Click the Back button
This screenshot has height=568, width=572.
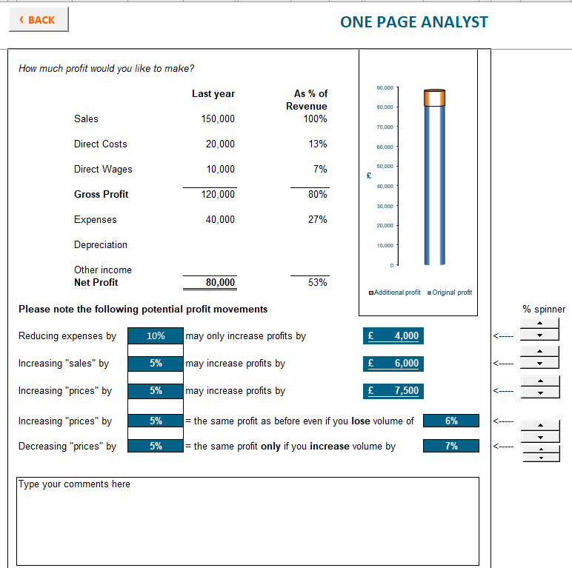[39, 20]
